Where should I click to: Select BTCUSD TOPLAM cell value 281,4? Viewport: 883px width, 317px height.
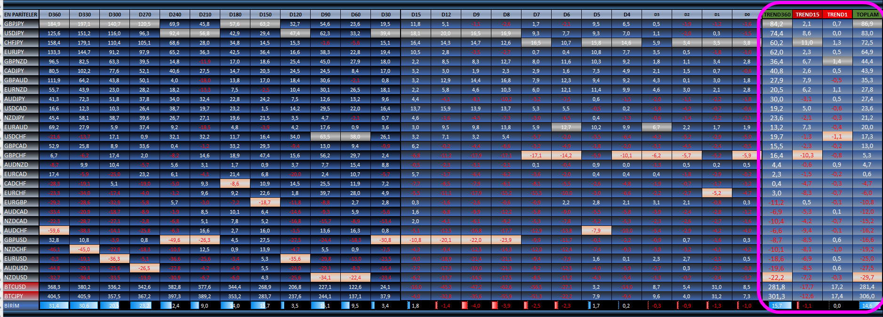pyautogui.click(x=867, y=287)
